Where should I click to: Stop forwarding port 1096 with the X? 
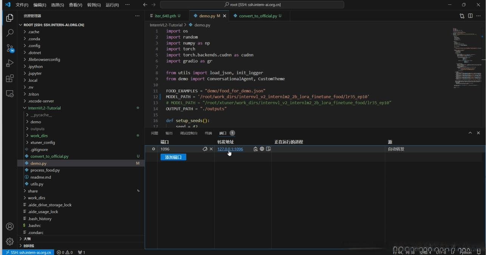[211, 149]
